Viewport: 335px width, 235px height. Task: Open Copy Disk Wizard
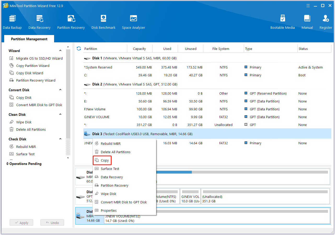(x=26, y=73)
